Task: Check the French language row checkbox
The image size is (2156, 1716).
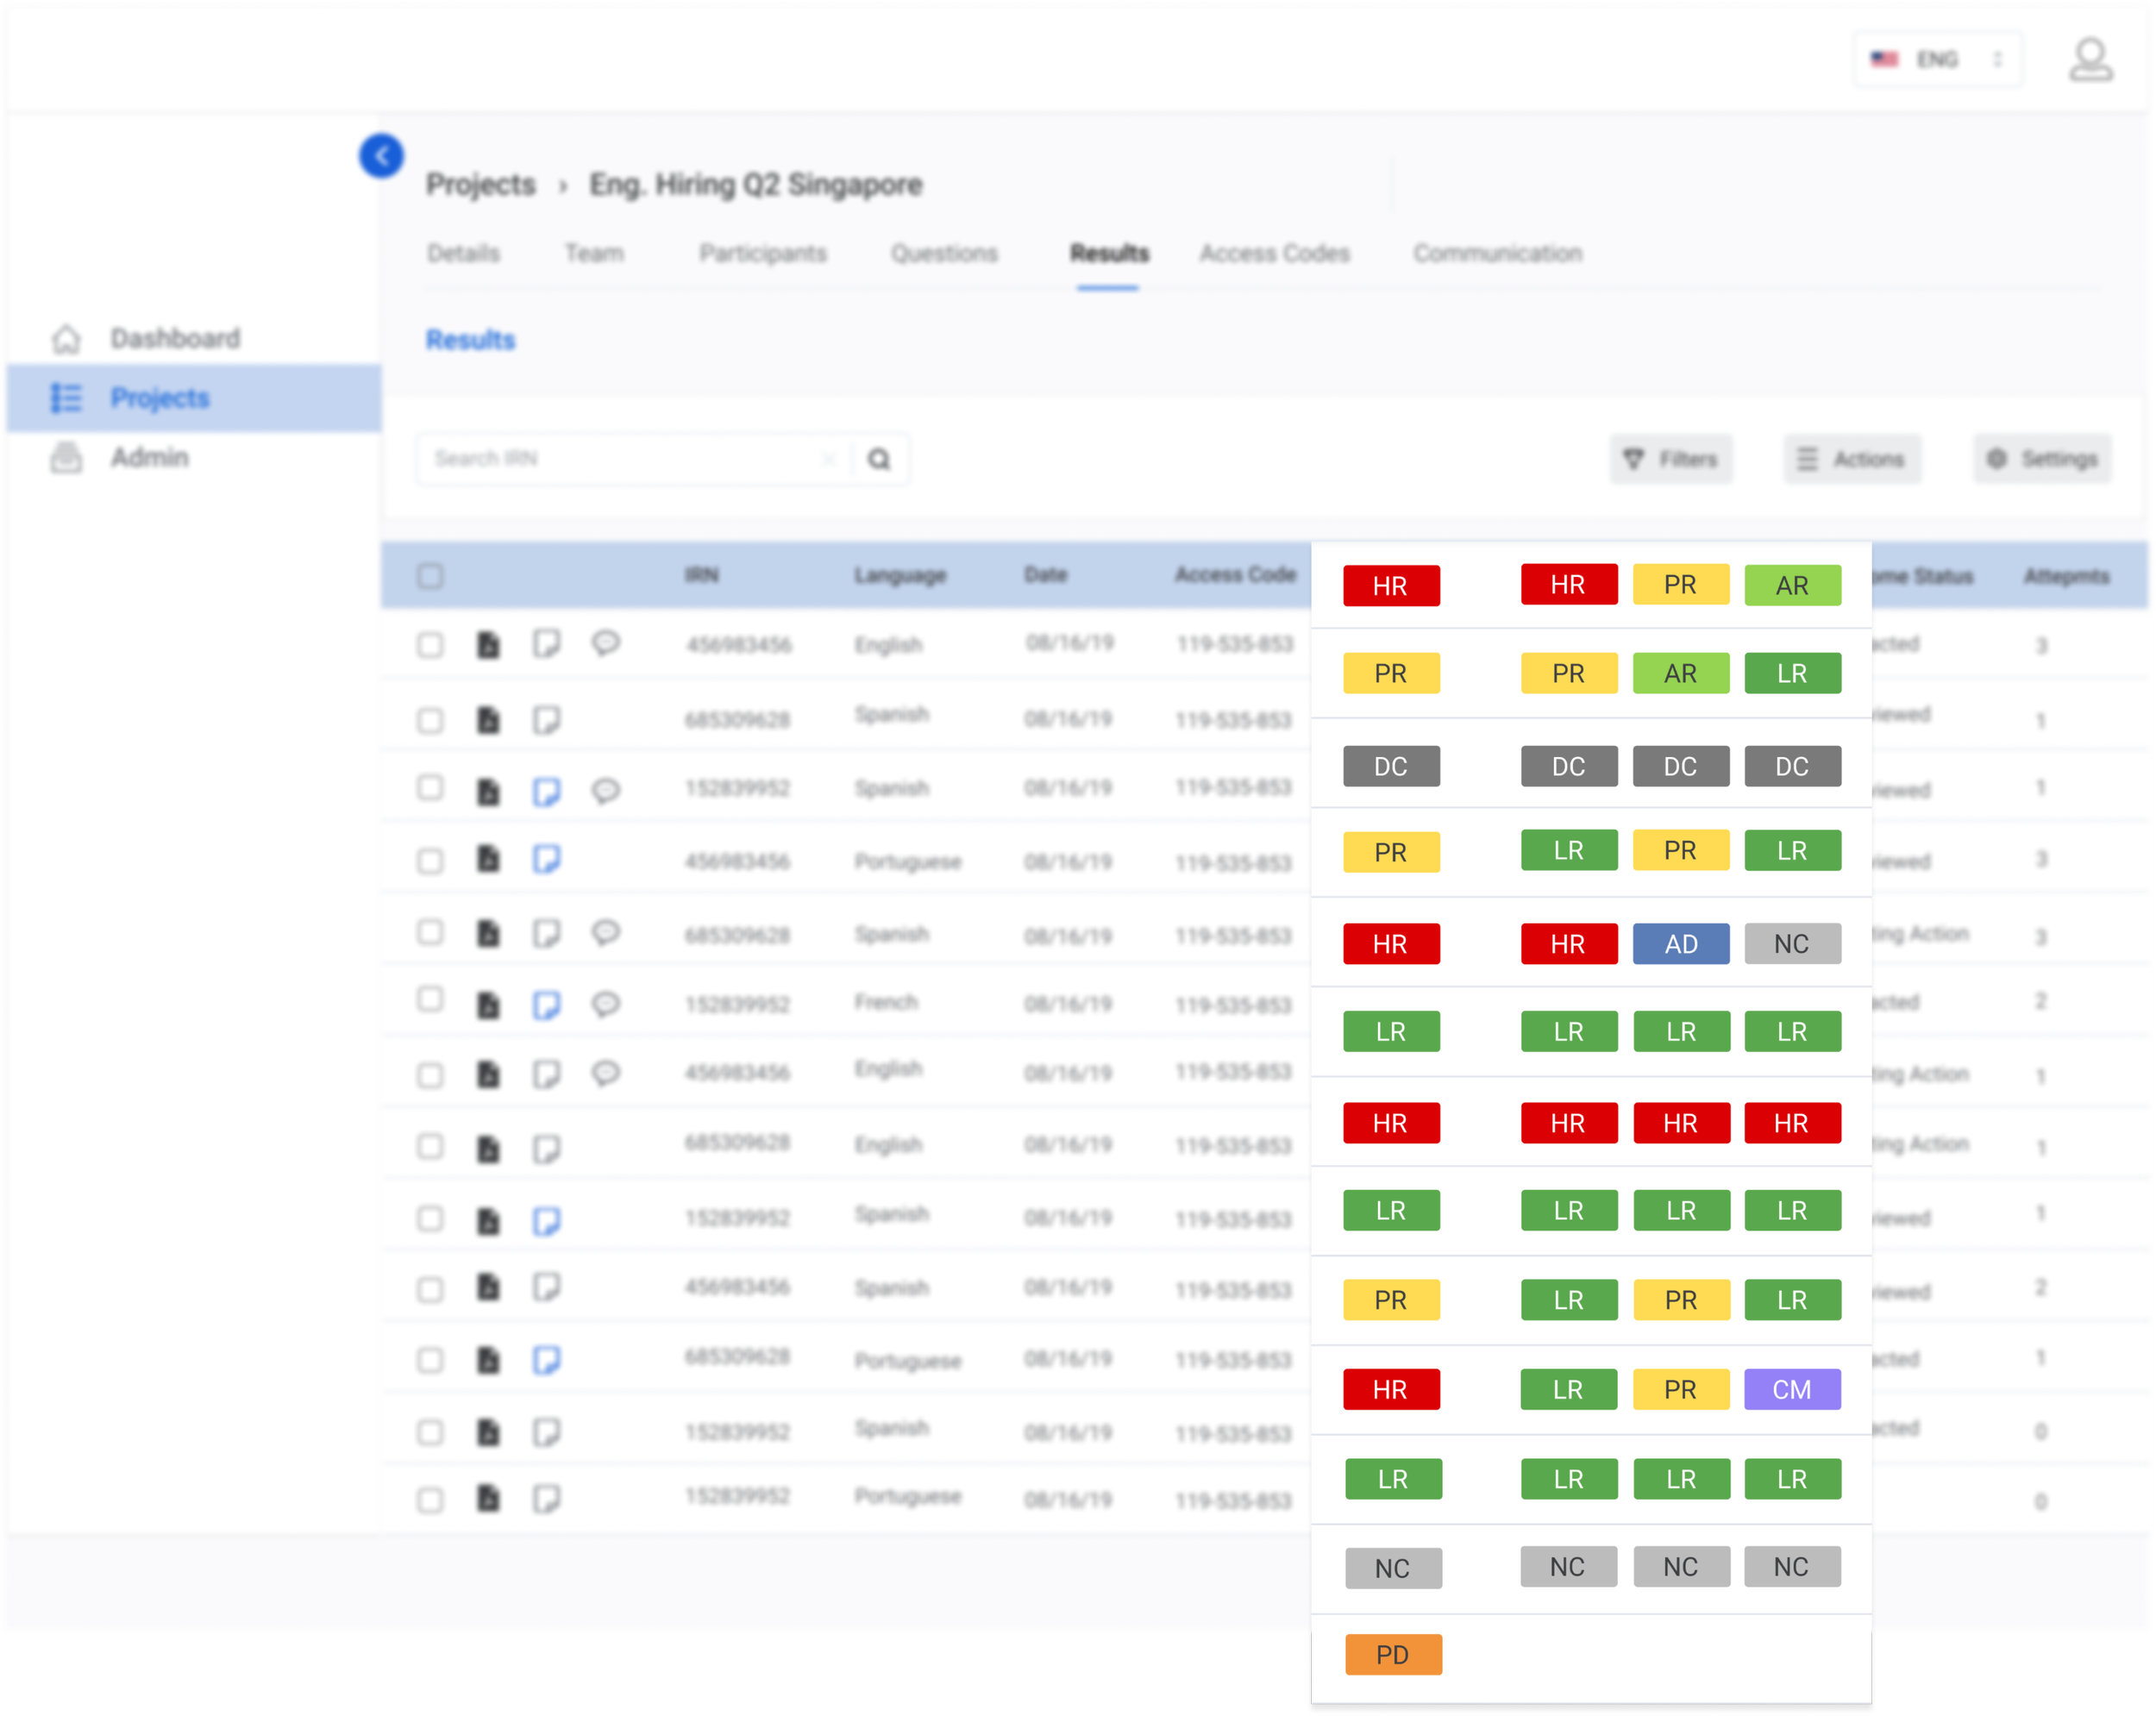Action: [430, 1000]
